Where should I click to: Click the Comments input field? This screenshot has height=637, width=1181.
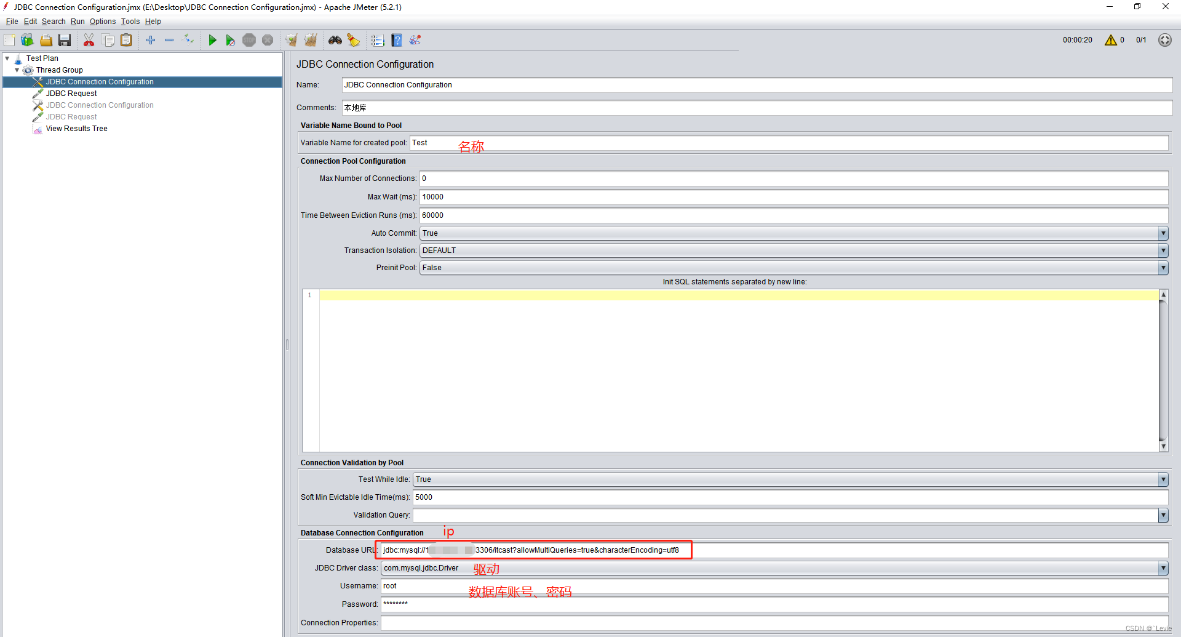[757, 108]
